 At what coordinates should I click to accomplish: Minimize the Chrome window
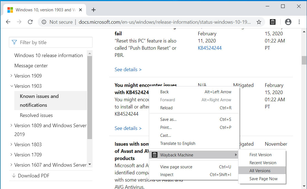pyautogui.click(x=267, y=6)
